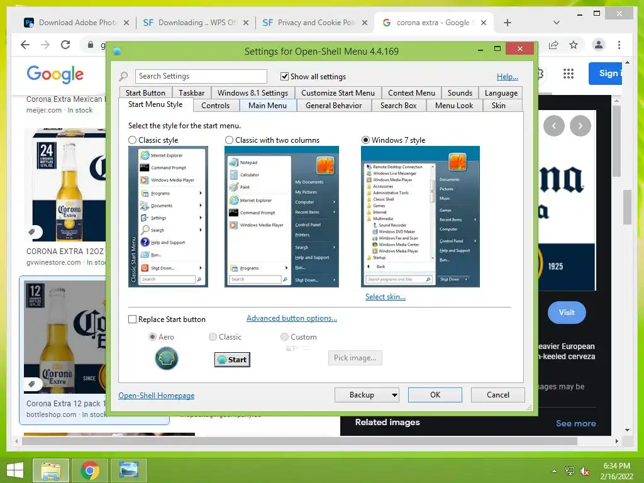This screenshot has height=483, width=644.
Task: Click the Cancel button
Action: (x=498, y=395)
